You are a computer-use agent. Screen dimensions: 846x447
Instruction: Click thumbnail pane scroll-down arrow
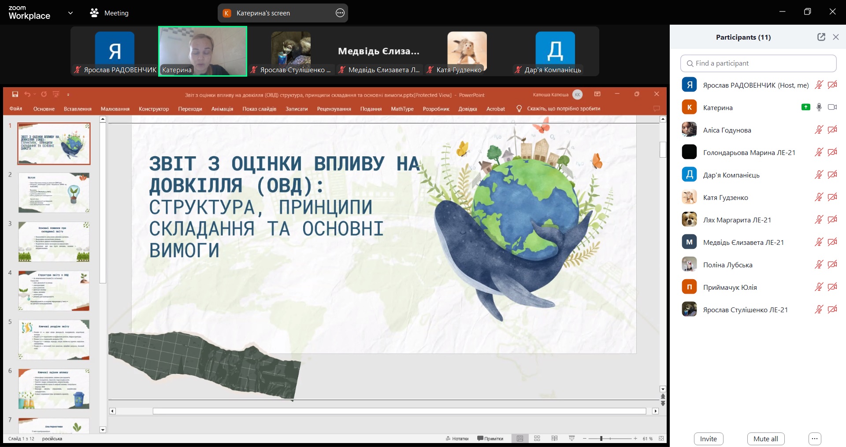click(103, 430)
